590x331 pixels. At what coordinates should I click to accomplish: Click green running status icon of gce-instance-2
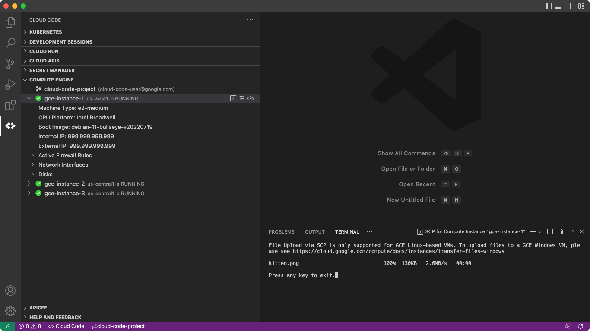[38, 184]
